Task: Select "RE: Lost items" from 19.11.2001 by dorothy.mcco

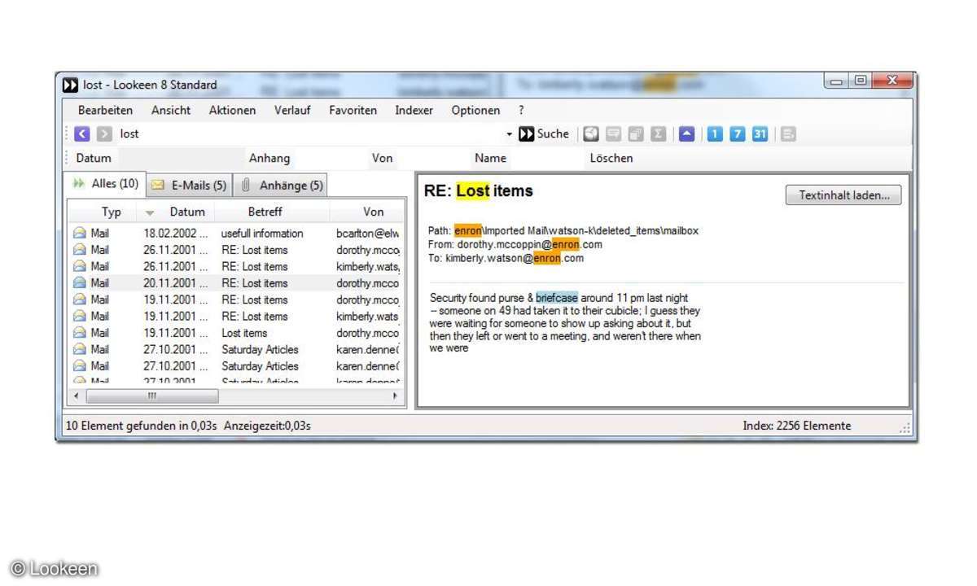Action: (255, 300)
